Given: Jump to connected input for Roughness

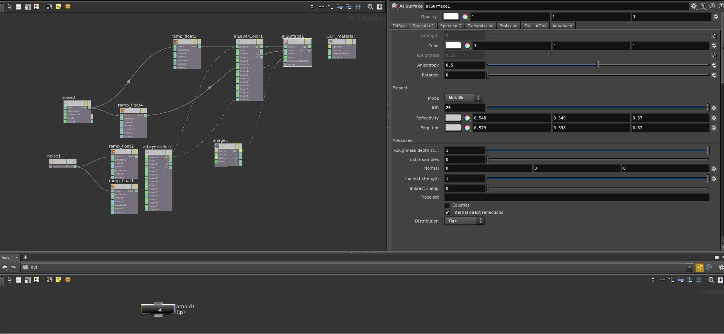Looking at the screenshot, I should click(714, 56).
